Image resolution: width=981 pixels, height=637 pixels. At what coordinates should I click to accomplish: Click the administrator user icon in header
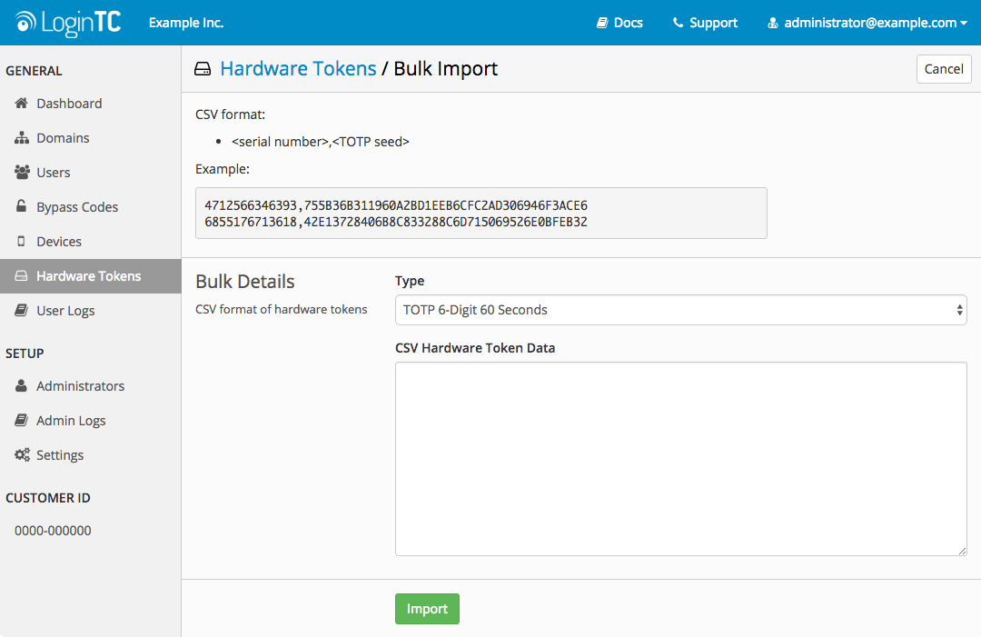773,23
